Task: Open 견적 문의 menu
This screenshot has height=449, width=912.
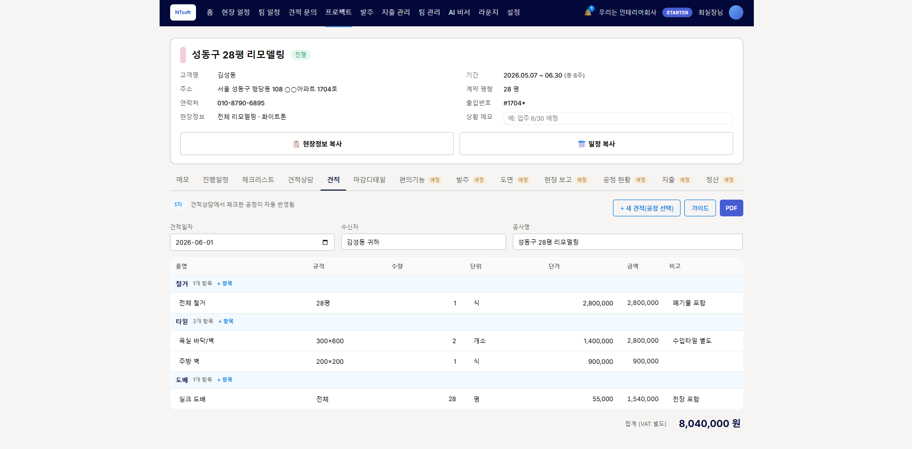Action: (302, 12)
